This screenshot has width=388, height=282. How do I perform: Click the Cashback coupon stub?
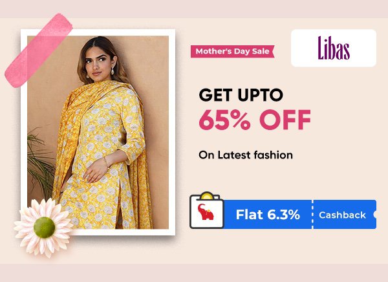[x=342, y=215]
